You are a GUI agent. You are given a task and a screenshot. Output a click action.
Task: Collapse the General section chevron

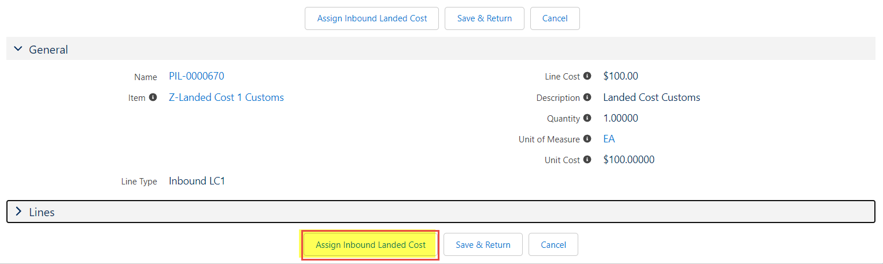pyautogui.click(x=18, y=50)
